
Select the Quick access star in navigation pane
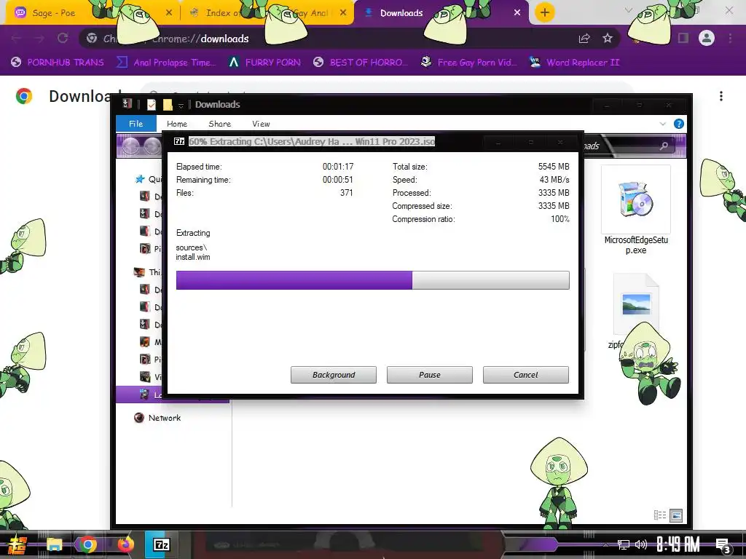[x=140, y=179]
